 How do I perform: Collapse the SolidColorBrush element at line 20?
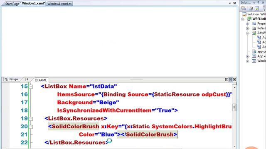[31, 127]
